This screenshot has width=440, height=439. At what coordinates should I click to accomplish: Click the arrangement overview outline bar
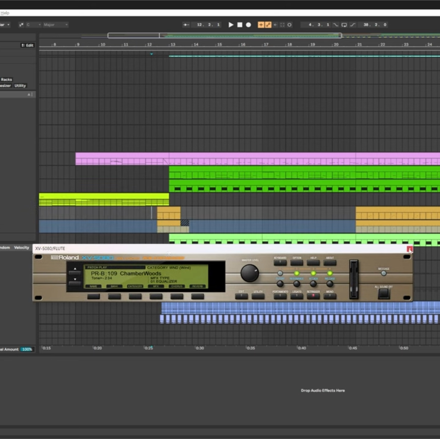[224, 35]
